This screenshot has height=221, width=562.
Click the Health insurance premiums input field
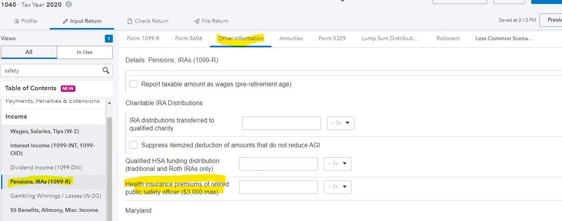pyautogui.click(x=278, y=187)
